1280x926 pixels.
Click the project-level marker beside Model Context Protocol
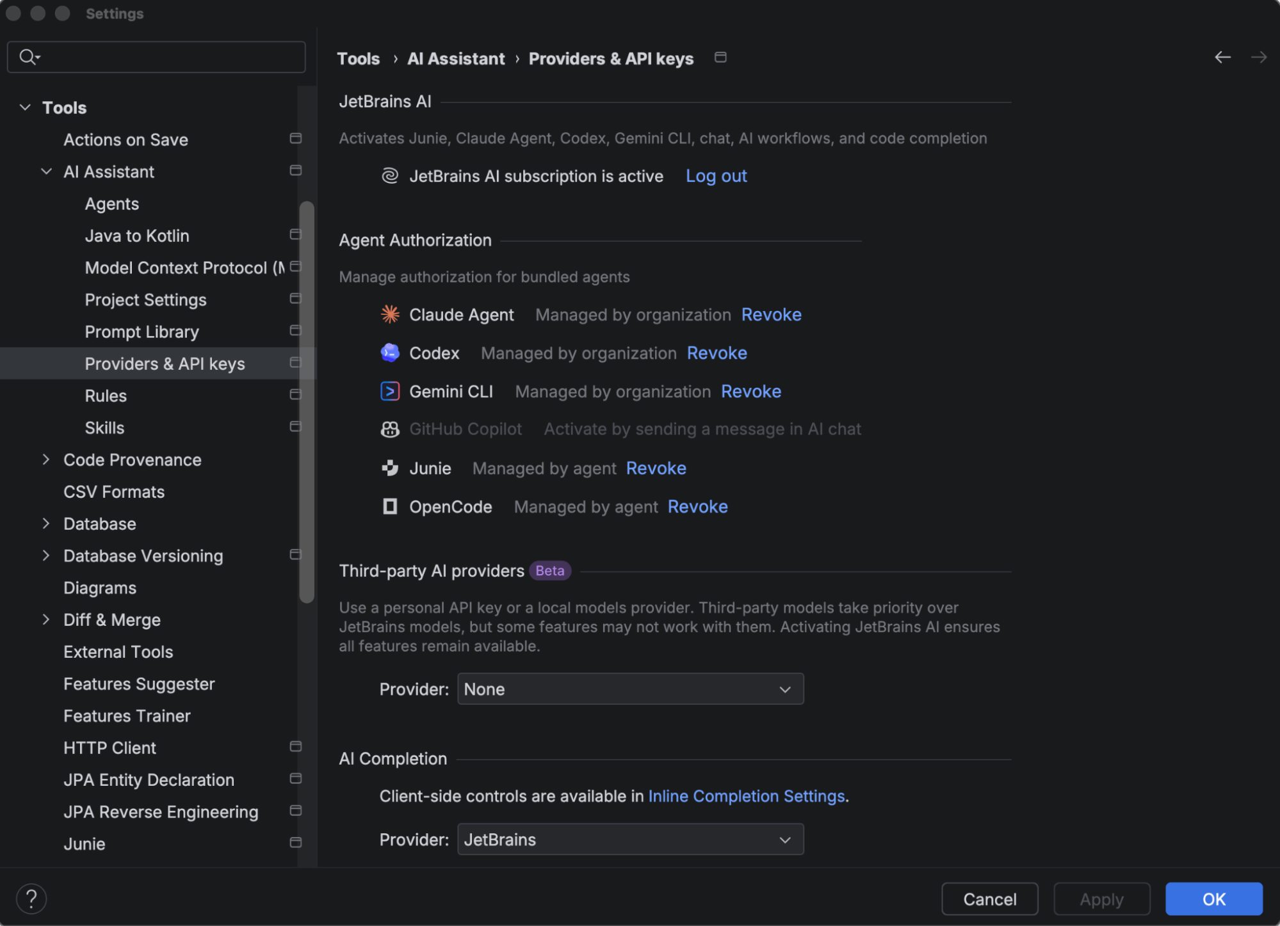[x=295, y=267]
